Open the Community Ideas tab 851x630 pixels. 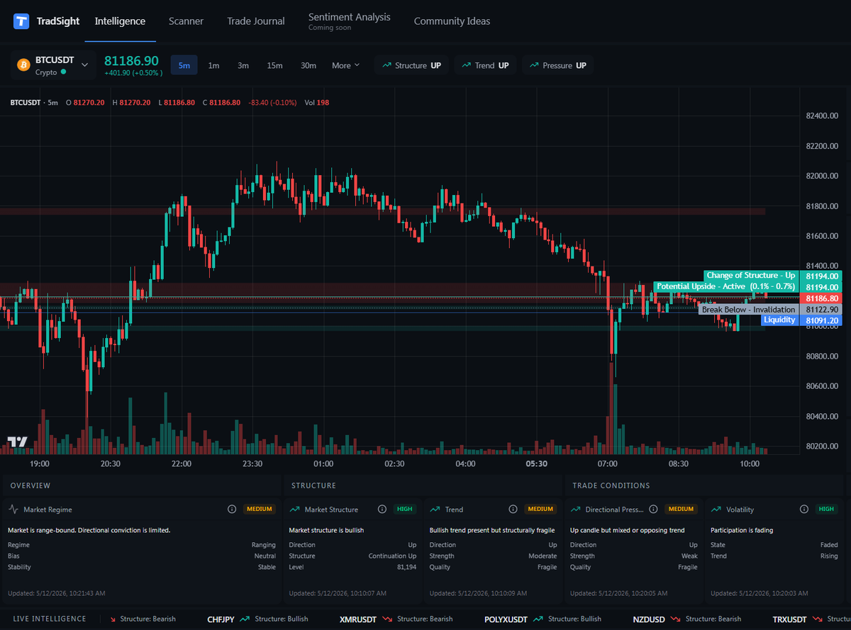point(452,21)
